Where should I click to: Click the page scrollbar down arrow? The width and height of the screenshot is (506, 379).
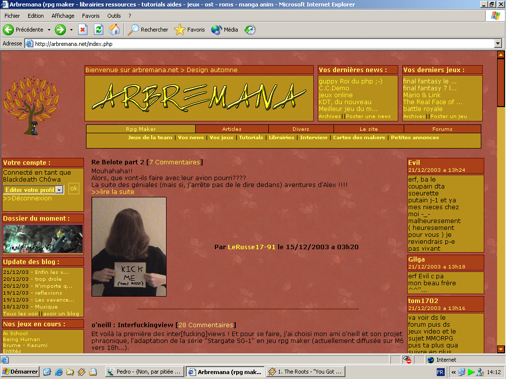tap(501, 349)
